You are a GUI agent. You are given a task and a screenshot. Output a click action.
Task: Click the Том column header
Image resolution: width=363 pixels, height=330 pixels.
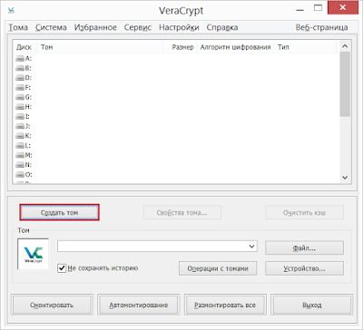pos(100,47)
